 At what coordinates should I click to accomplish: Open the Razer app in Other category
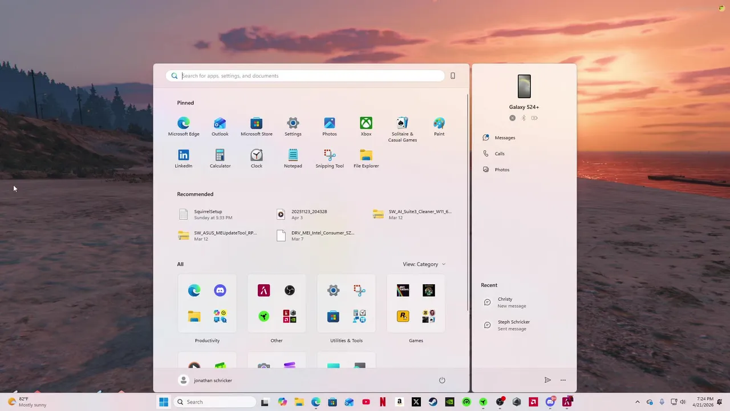pyautogui.click(x=263, y=316)
